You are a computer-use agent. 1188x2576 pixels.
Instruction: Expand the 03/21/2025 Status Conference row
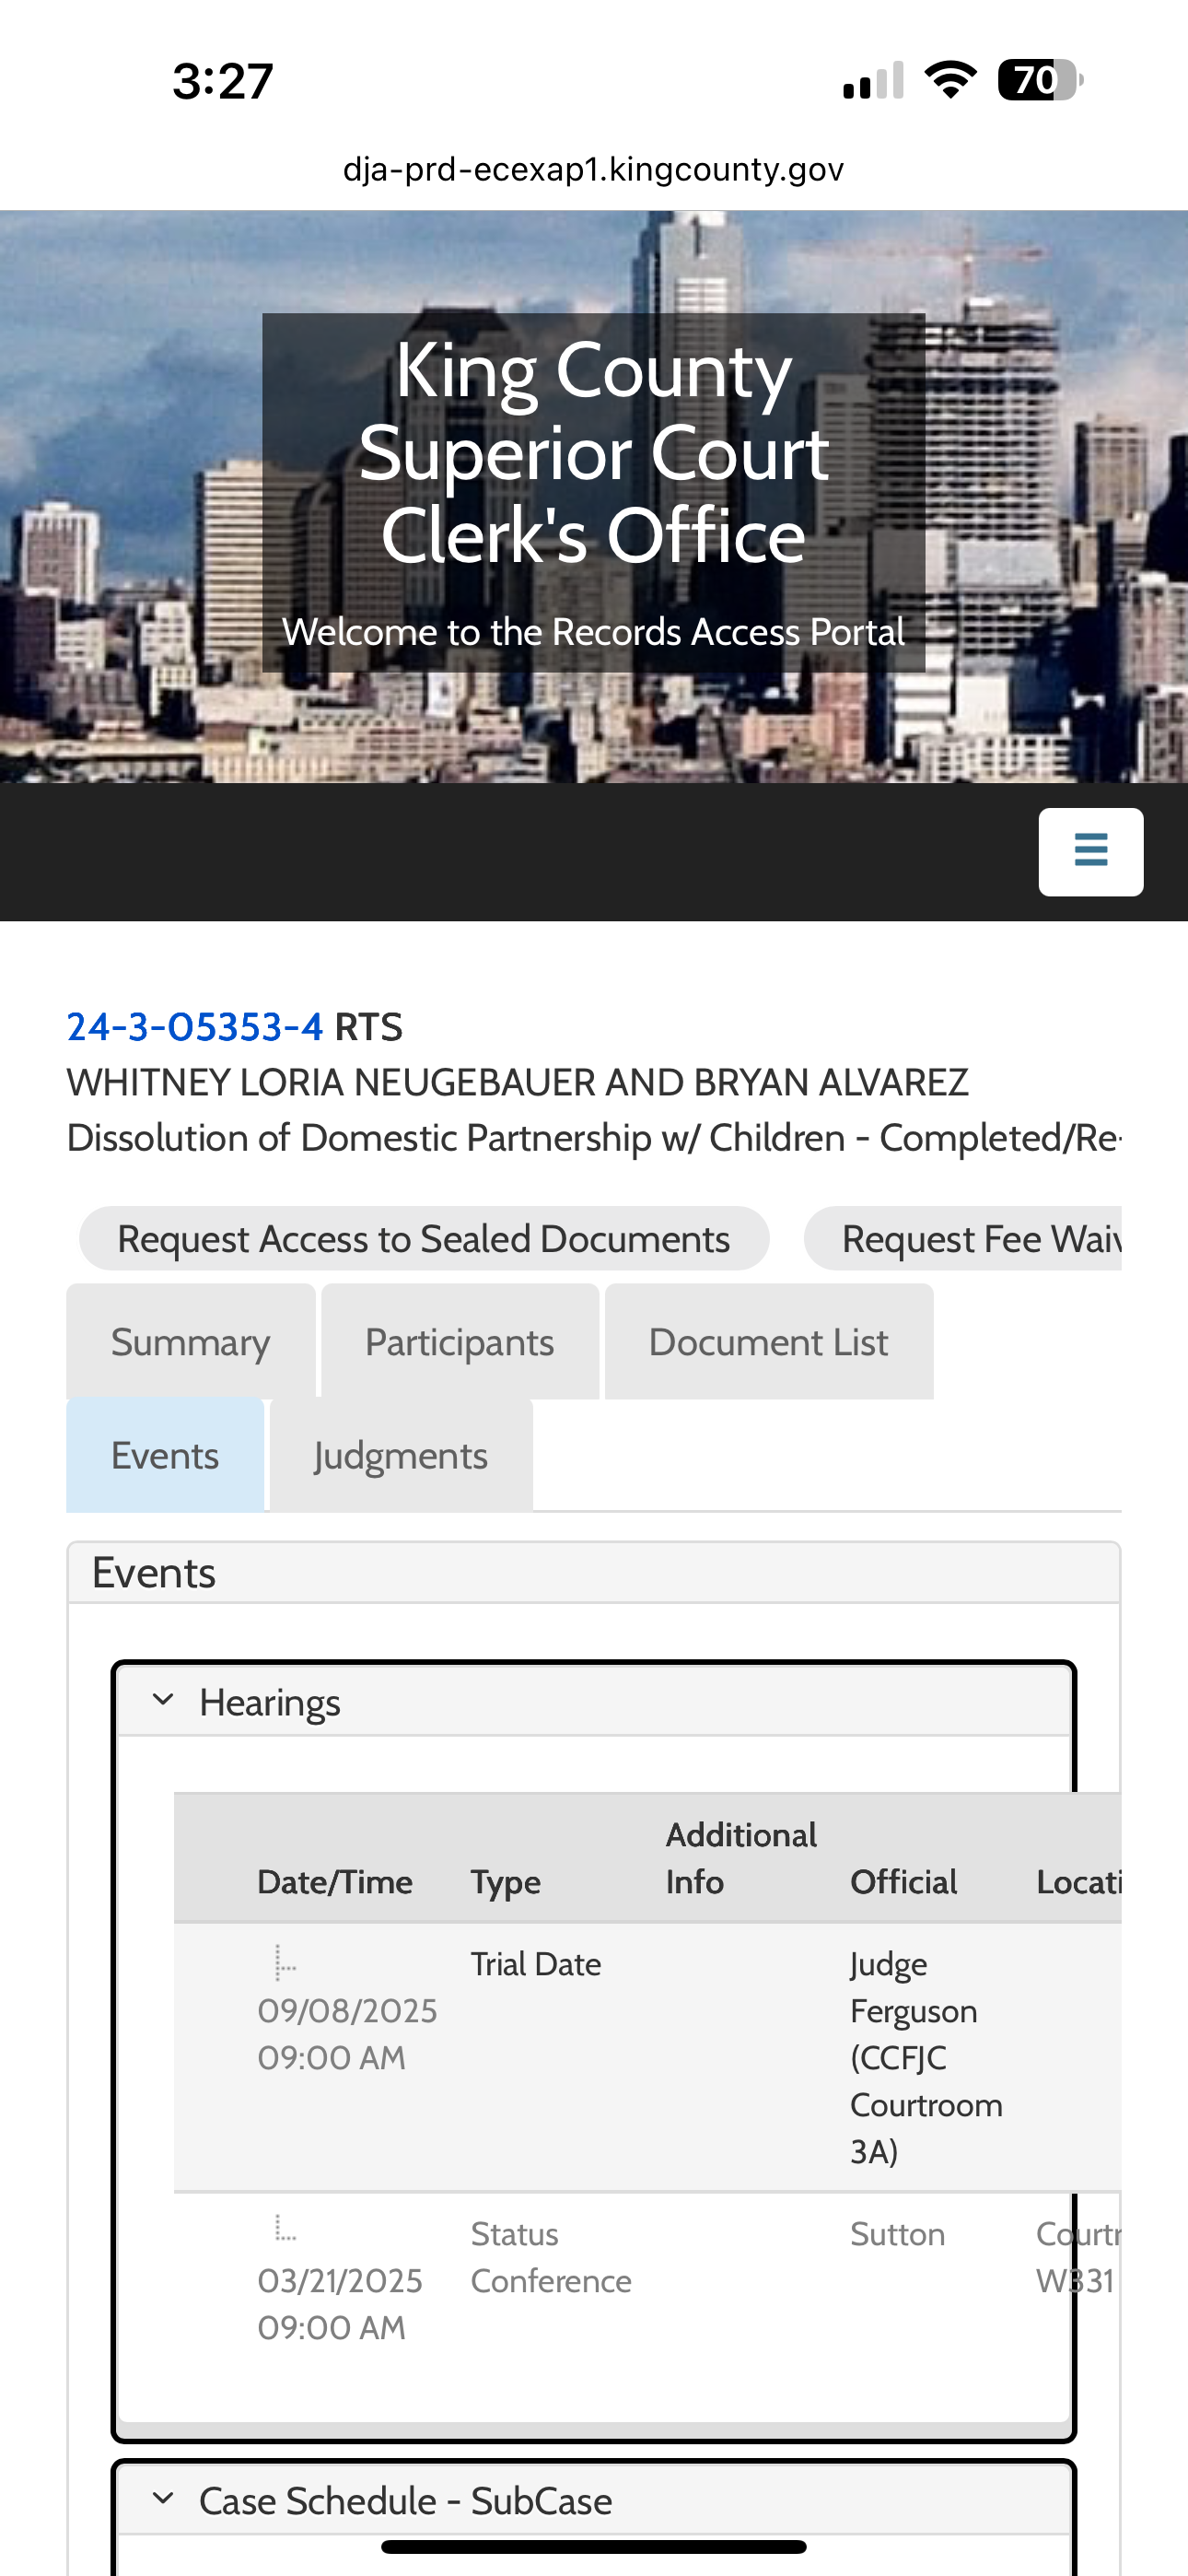[x=285, y=2229]
